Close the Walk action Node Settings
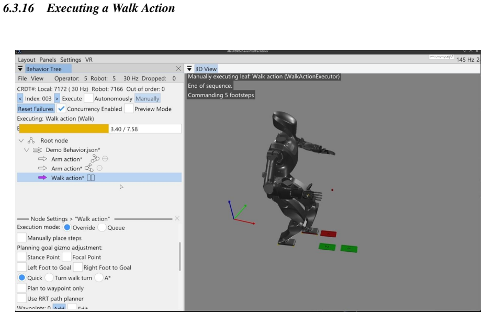 [x=177, y=218]
